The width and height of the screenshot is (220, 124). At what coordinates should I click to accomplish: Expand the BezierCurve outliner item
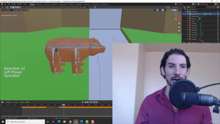click(188, 16)
